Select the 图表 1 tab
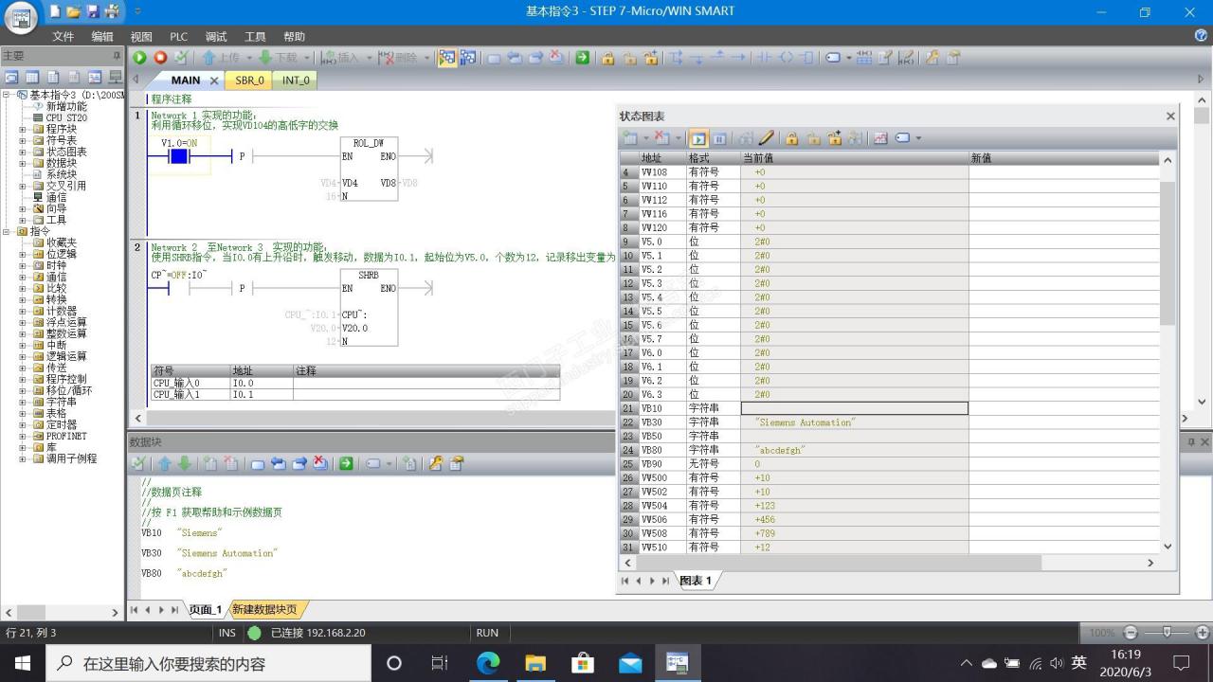 coord(697,581)
